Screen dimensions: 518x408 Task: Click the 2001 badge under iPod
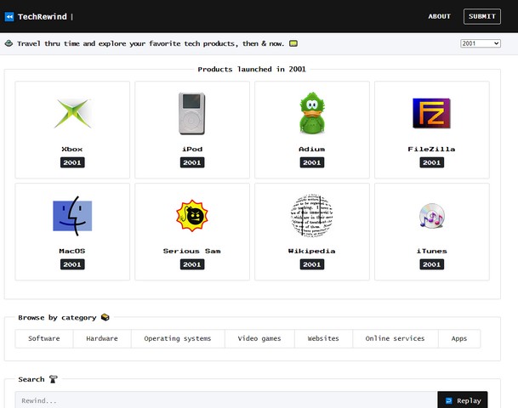pos(192,162)
